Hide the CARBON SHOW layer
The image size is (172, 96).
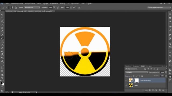[x=126, y=81]
